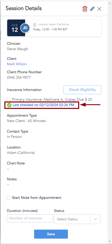
Task: Click the Status dropdown chevron arrow
Action: point(95,219)
